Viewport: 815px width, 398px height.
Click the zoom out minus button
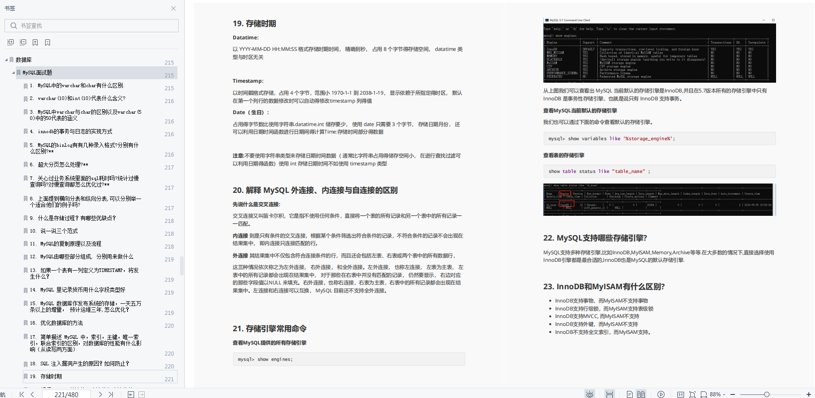pyautogui.click(x=733, y=394)
